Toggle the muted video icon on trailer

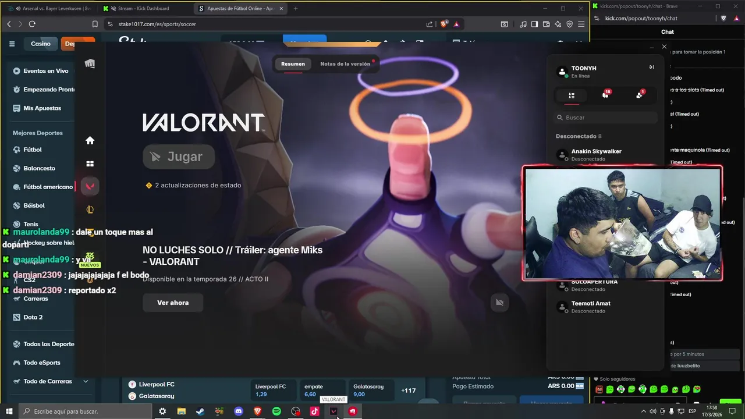pos(499,302)
